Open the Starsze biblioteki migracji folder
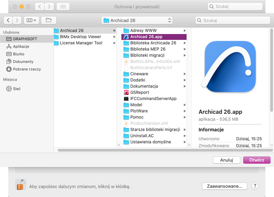274x197 pixels. [x=154, y=130]
